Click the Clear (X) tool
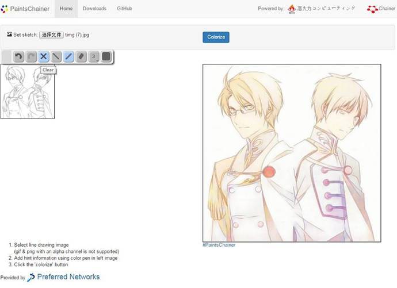The image size is (397, 288). coord(44,56)
